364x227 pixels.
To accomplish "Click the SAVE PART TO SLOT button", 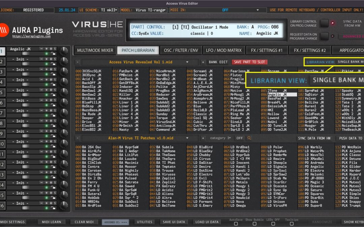I will pyautogui.click(x=249, y=62).
